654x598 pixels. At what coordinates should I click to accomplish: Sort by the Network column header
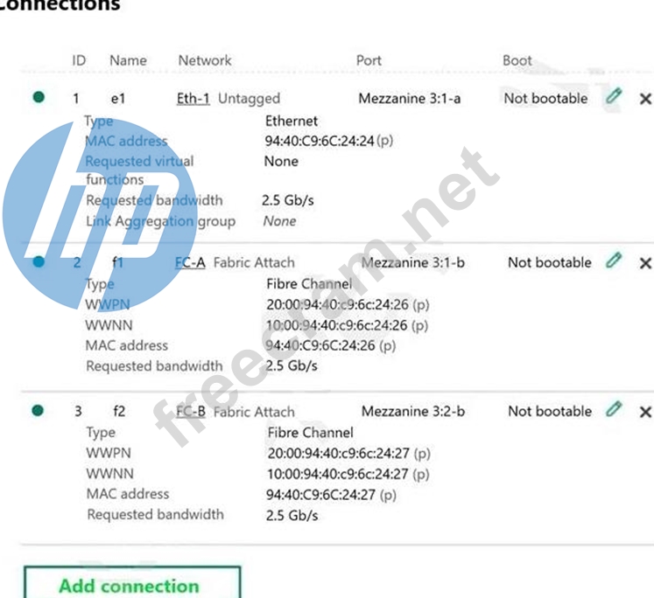point(205,60)
